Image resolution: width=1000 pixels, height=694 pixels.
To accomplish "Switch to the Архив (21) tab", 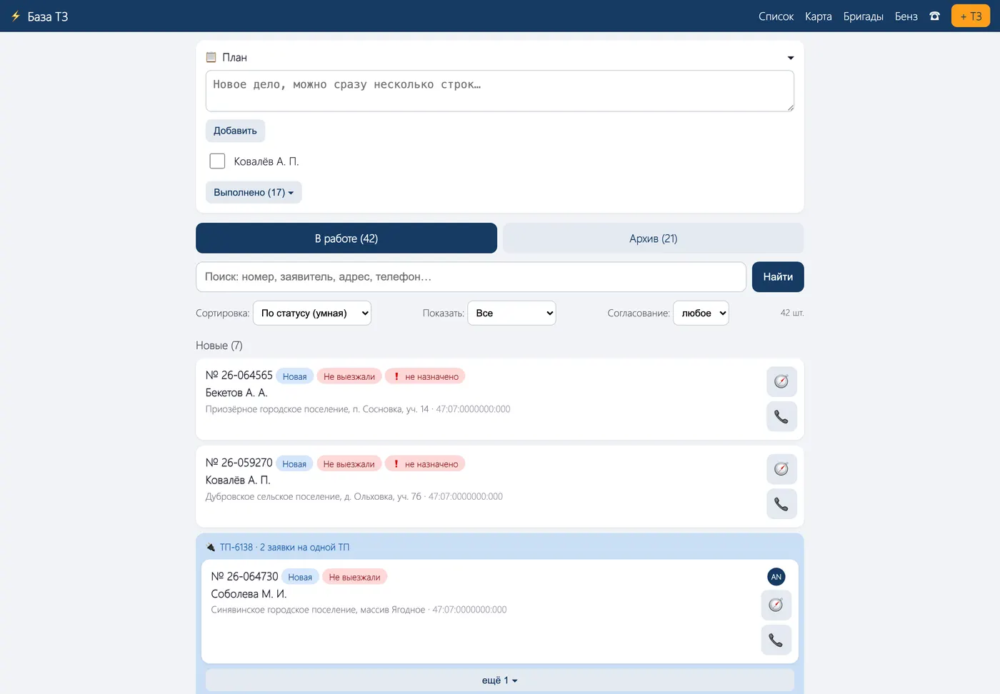I will point(654,238).
